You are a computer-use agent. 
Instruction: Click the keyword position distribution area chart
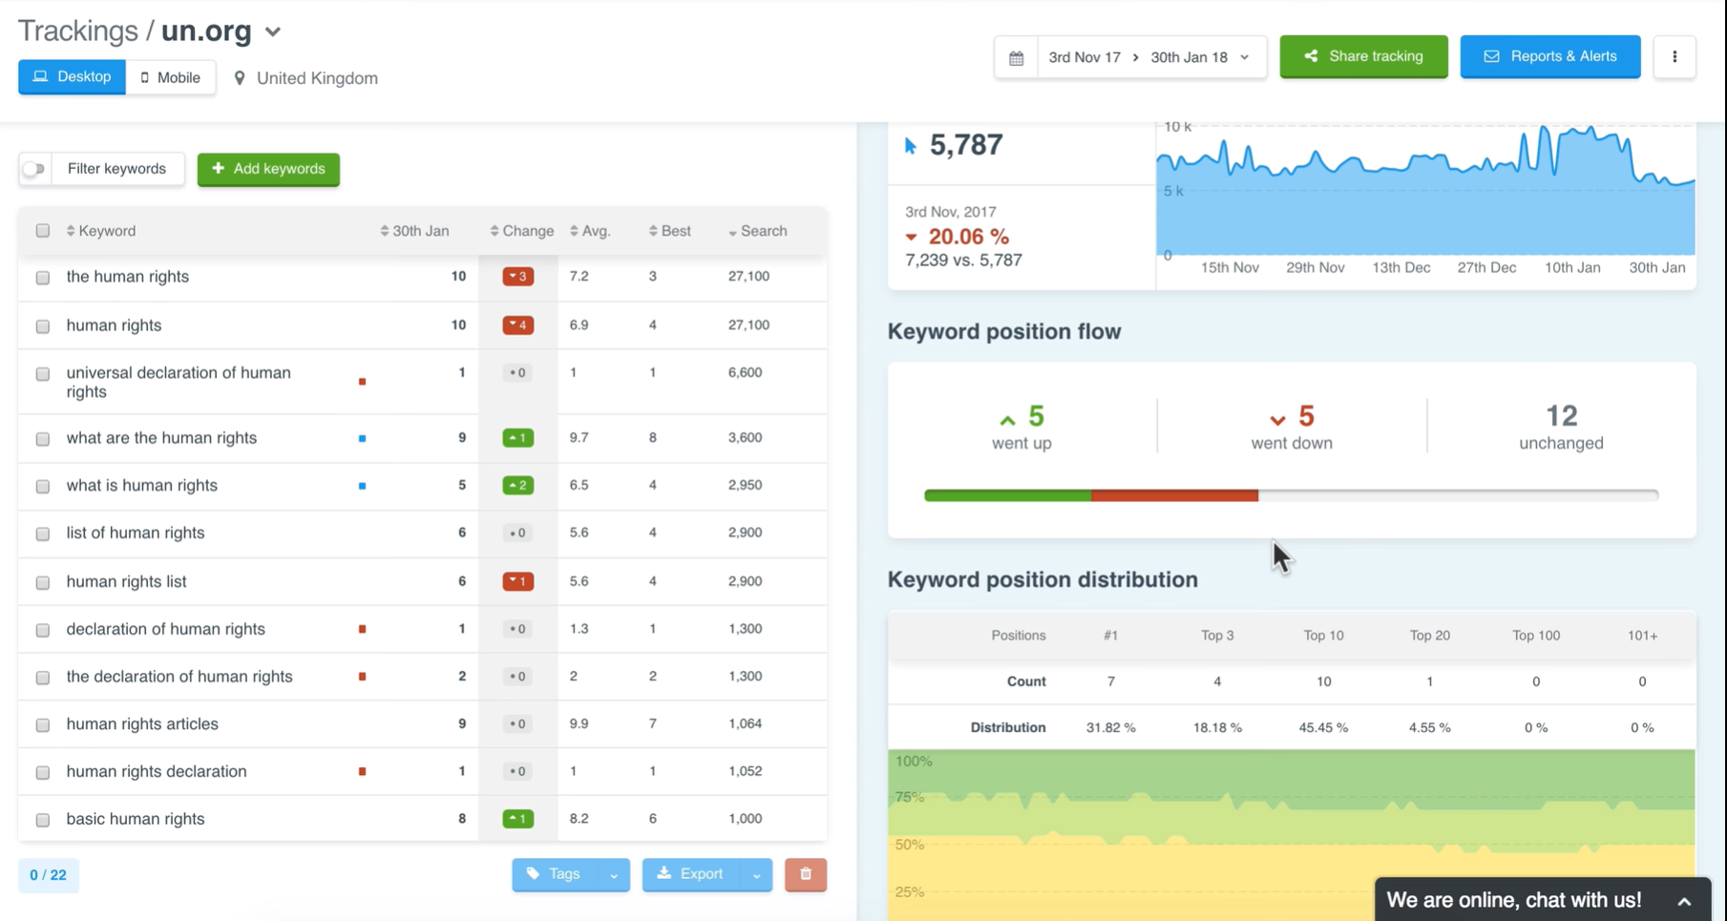pos(1292,835)
